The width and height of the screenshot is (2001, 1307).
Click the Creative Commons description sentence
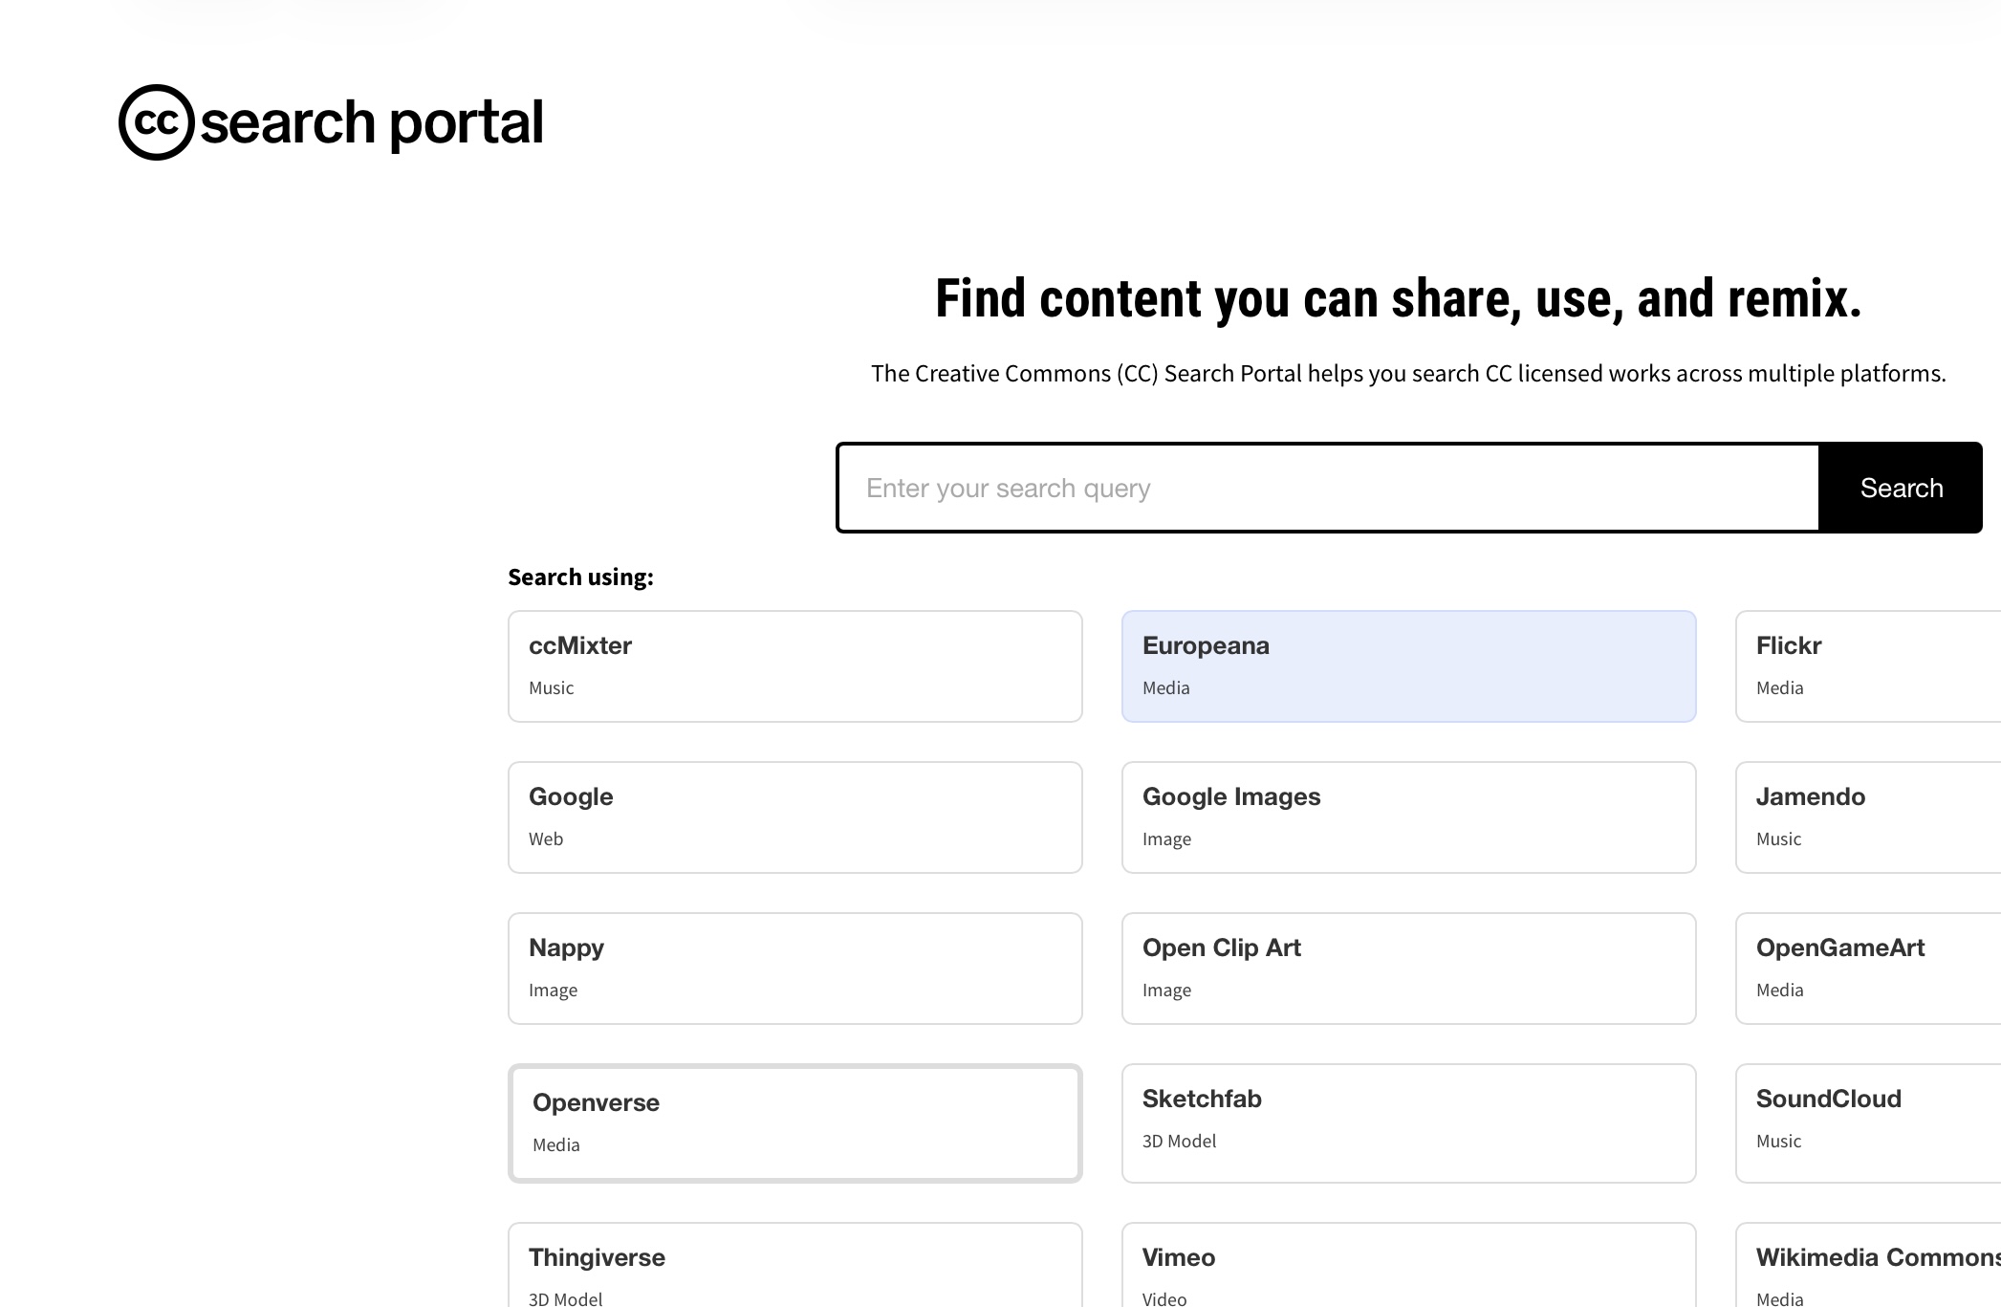pyautogui.click(x=1408, y=373)
